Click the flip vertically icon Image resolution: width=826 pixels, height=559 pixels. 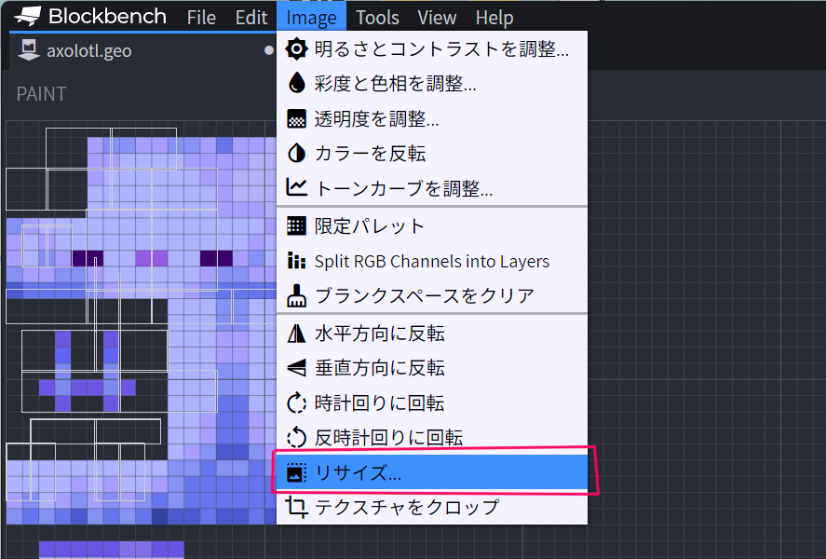pos(296,368)
